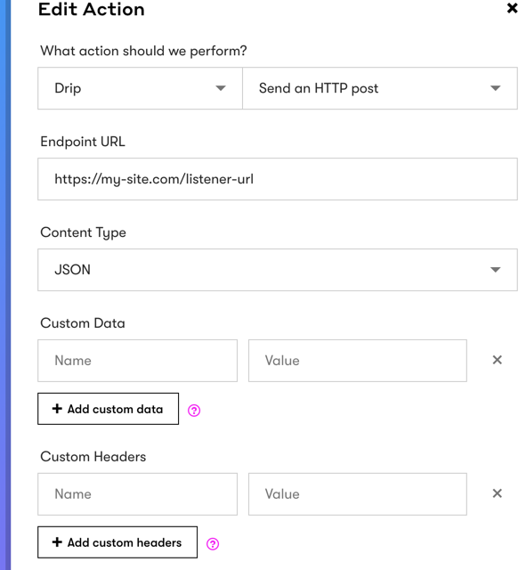Focus the Custom Data Name field
Screen dimensions: 526x570
point(137,361)
